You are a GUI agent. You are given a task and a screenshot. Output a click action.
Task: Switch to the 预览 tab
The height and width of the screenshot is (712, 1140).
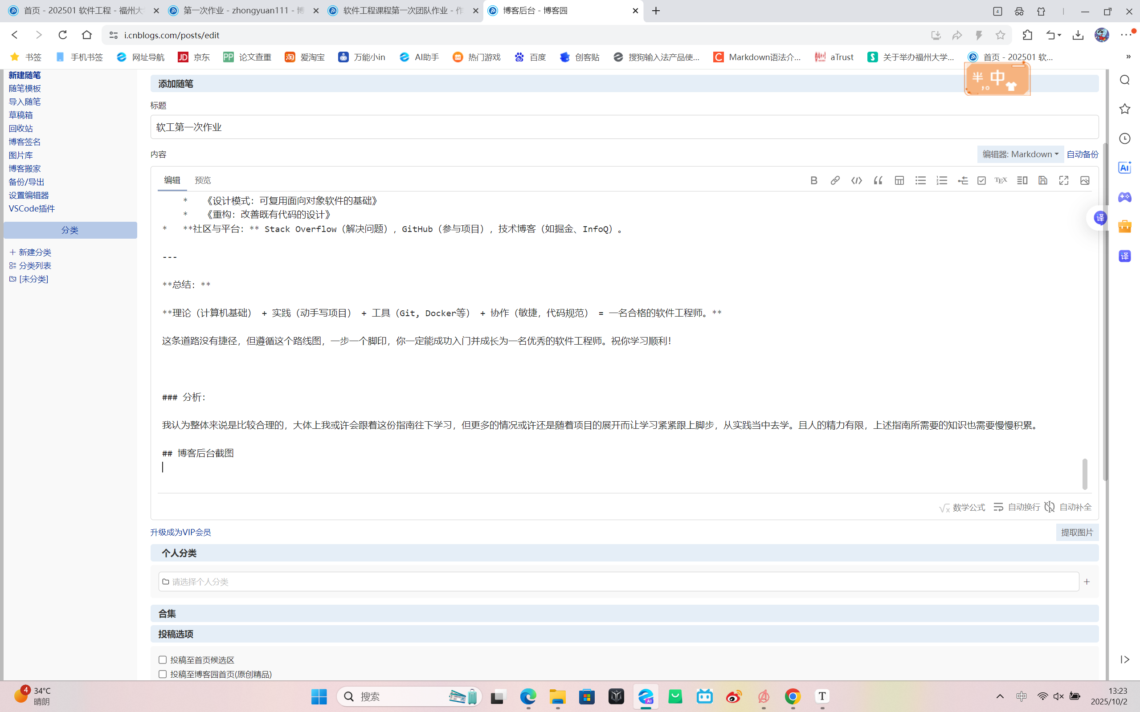tap(203, 180)
